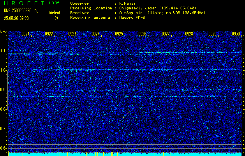Image resolution: width=245 pixels, height=156 pixels.
Task: Click the diagonal meteor echo after 0925
Action: (x=127, y=114)
